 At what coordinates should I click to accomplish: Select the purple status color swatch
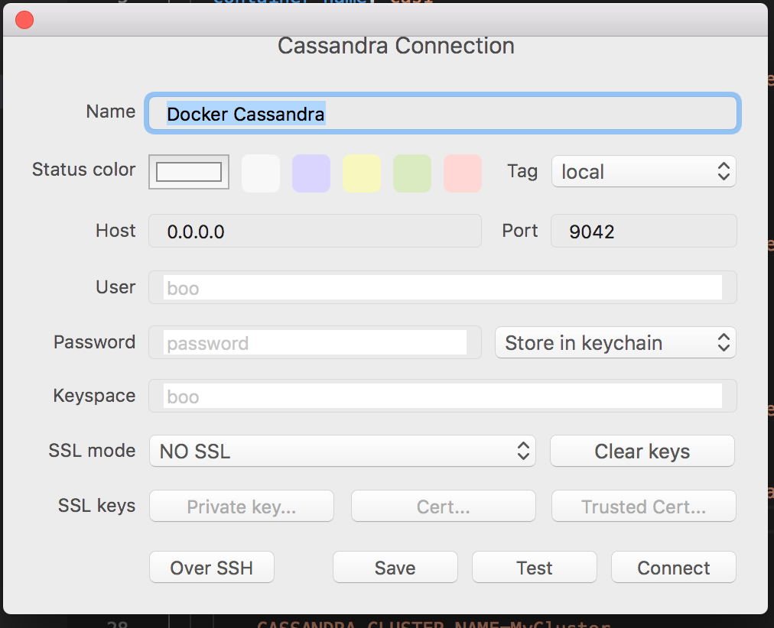(311, 173)
